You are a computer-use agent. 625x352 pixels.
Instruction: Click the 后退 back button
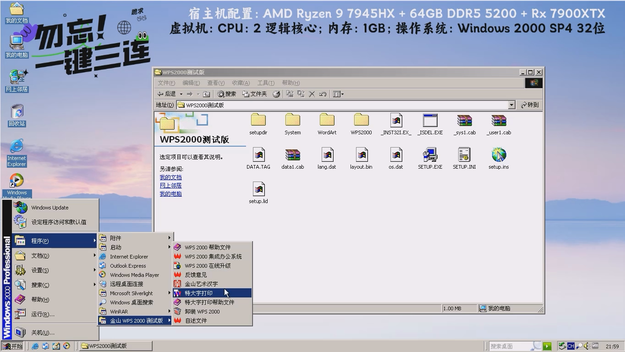pyautogui.click(x=167, y=94)
